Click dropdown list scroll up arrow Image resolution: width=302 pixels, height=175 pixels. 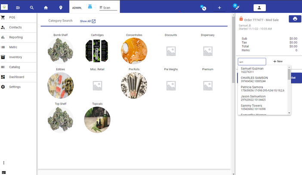coord(289,67)
